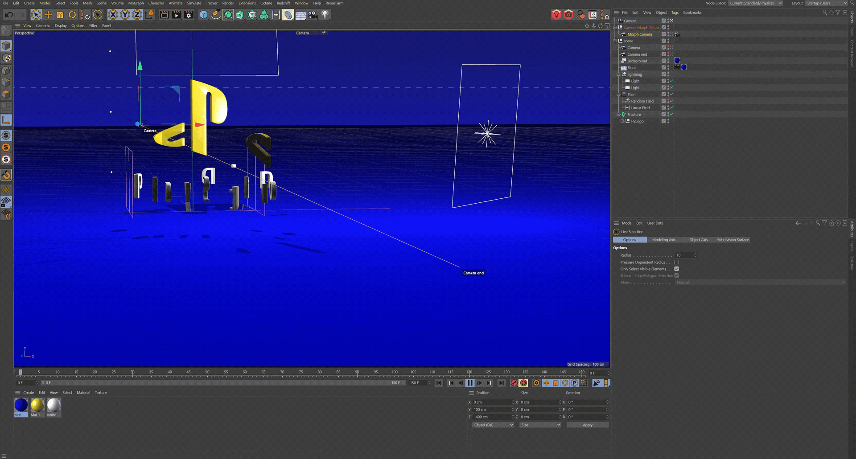The height and width of the screenshot is (459, 856).
Task: Select the Live Selection tool in toolbar
Action: tap(36, 15)
